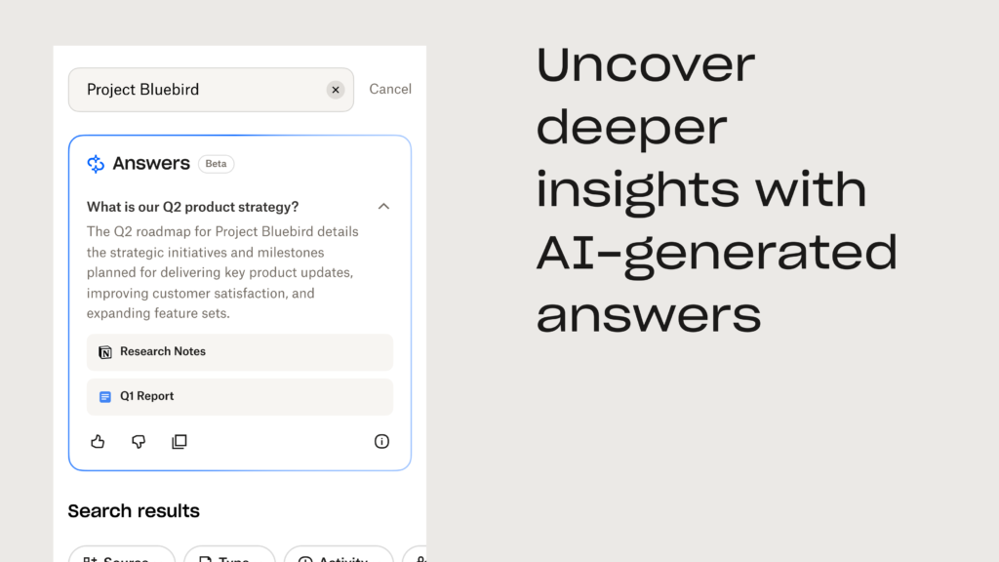Click the document icon on Q1 Report

point(105,397)
